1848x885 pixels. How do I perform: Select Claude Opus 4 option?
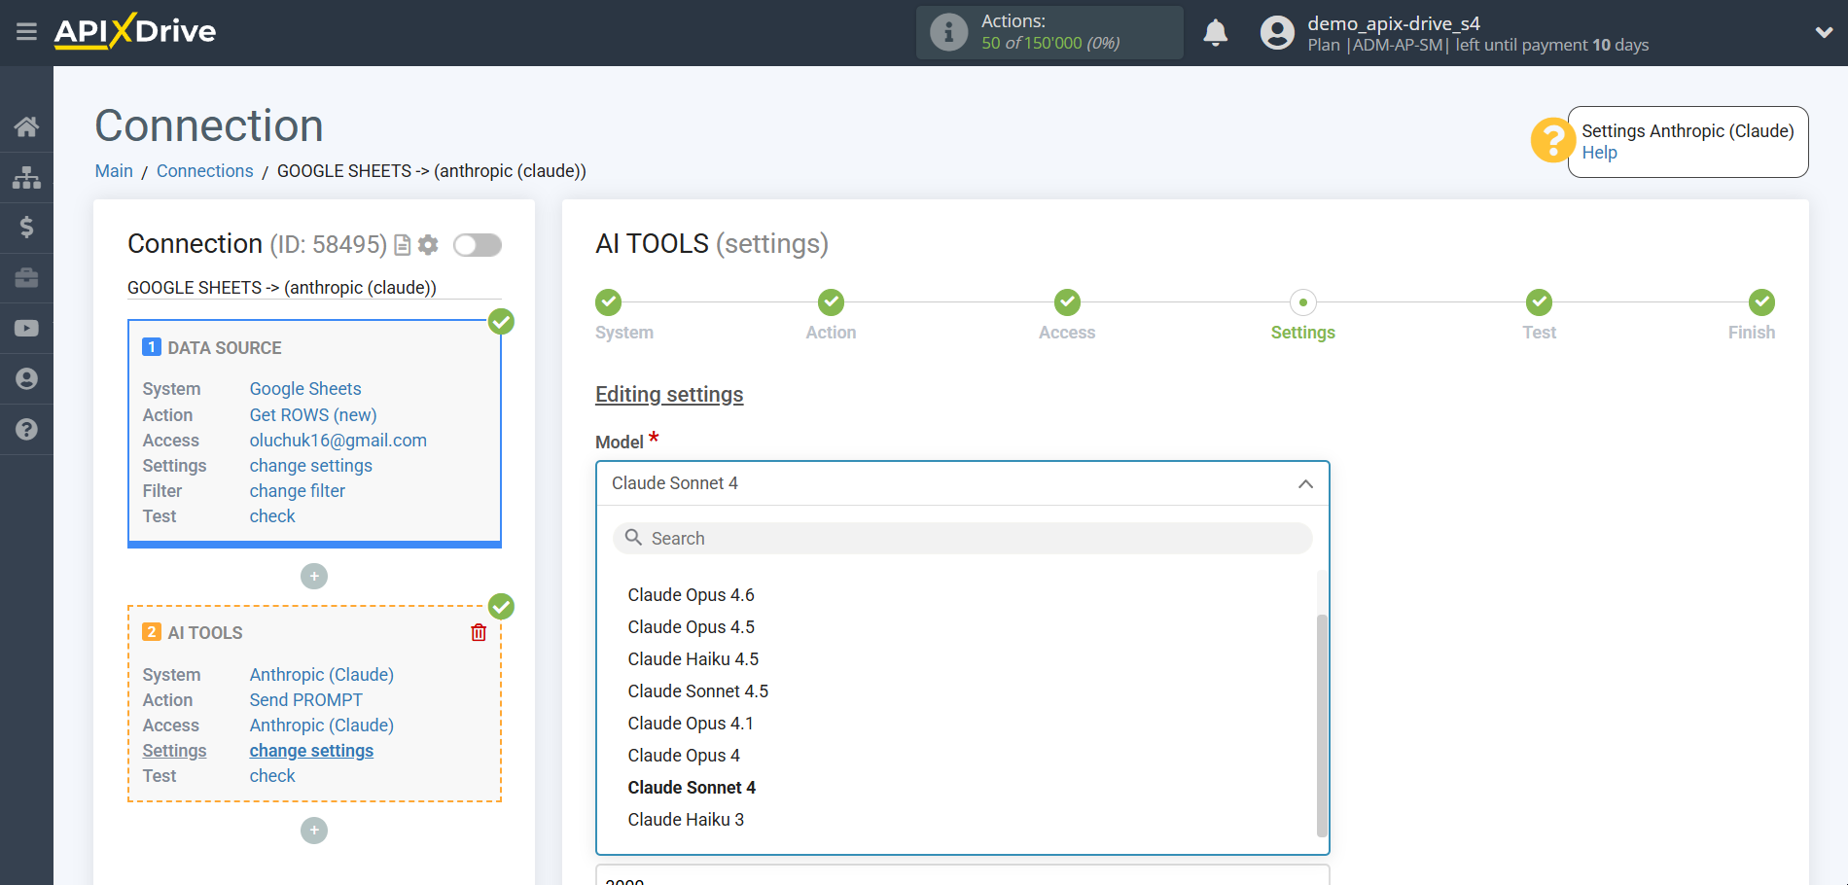pyautogui.click(x=684, y=756)
